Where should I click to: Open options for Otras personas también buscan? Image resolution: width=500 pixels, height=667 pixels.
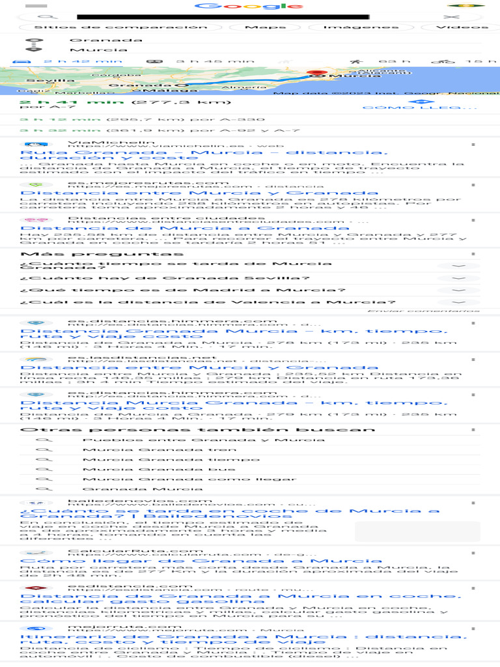(x=473, y=430)
